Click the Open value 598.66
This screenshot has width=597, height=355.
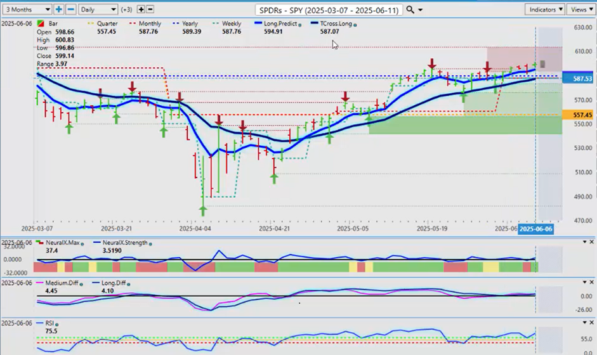(65, 32)
